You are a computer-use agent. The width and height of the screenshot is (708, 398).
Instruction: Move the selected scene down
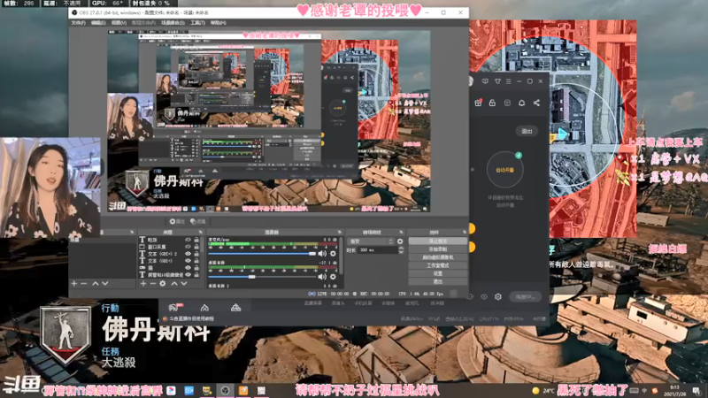(x=104, y=283)
